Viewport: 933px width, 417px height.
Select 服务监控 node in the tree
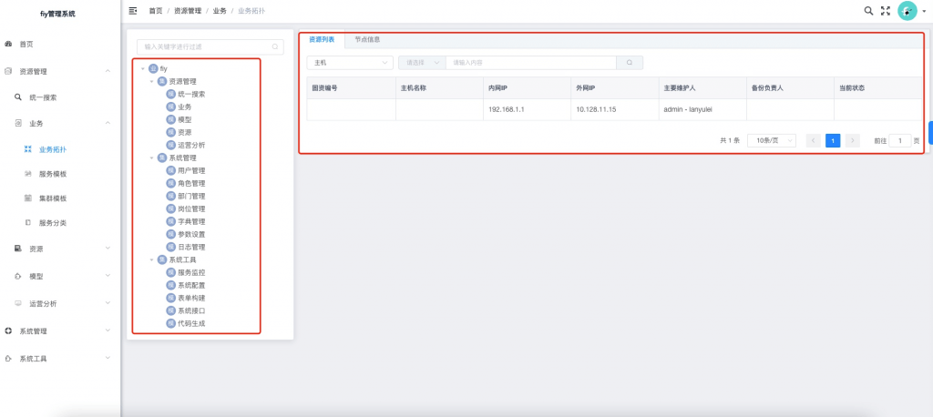[192, 272]
